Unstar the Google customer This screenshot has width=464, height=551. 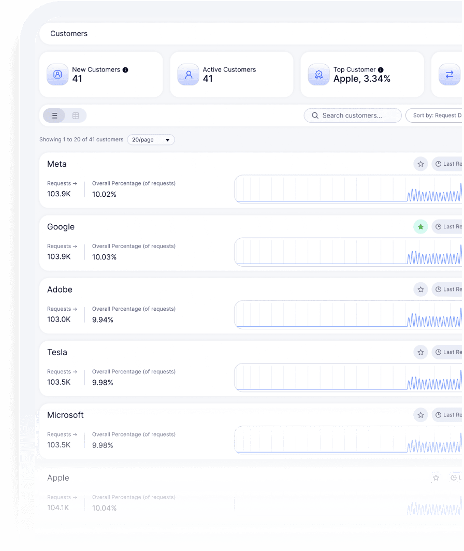point(421,227)
